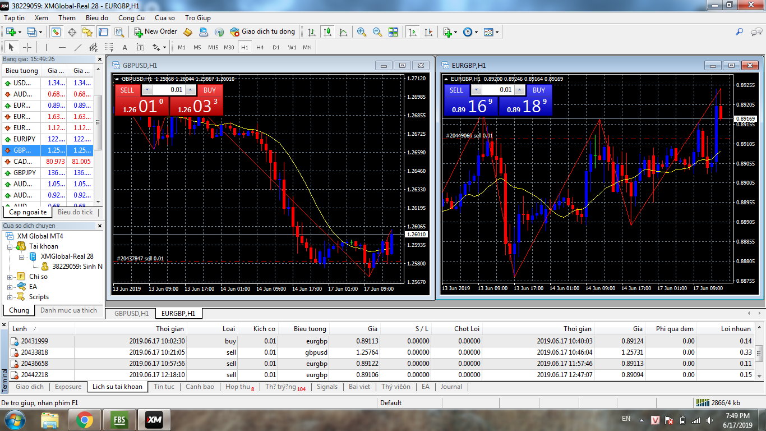Click BUY on GBPUSD chart
766x431 pixels.
pyautogui.click(x=210, y=90)
